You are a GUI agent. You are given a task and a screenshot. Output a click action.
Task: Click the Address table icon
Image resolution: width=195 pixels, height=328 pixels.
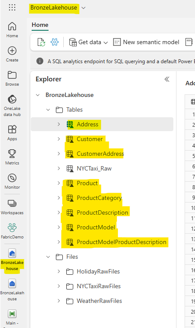(70, 124)
